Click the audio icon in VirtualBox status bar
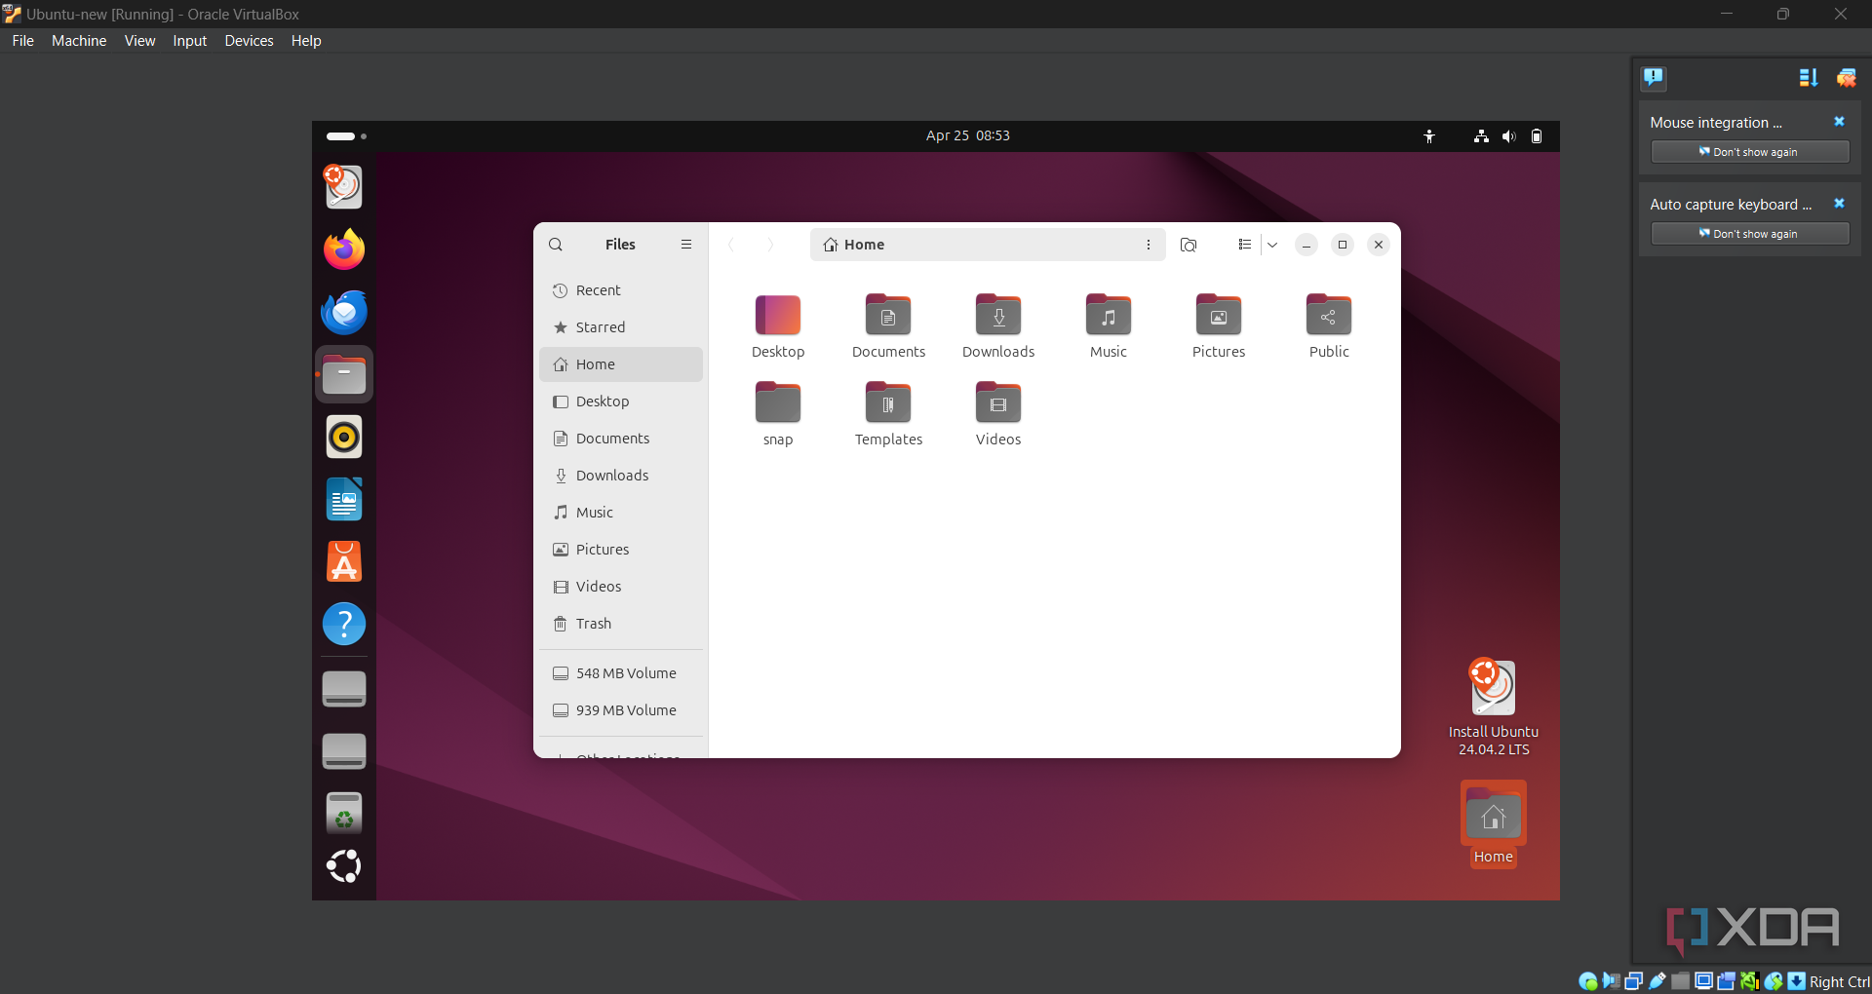 (1611, 981)
